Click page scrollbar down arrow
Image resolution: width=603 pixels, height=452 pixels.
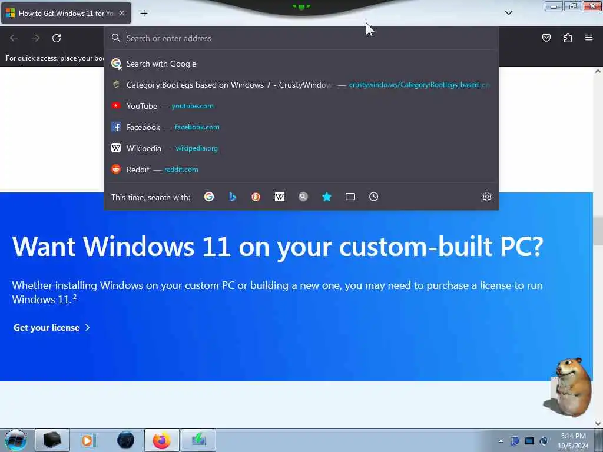(598, 424)
